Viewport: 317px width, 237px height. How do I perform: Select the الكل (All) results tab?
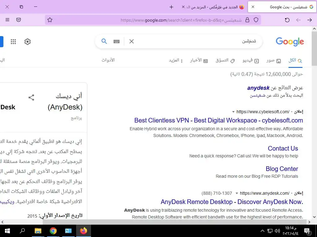coord(295,60)
